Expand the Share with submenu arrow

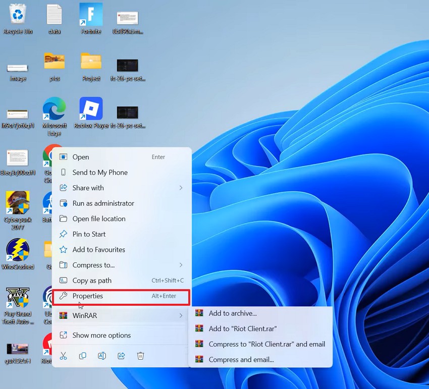(181, 188)
